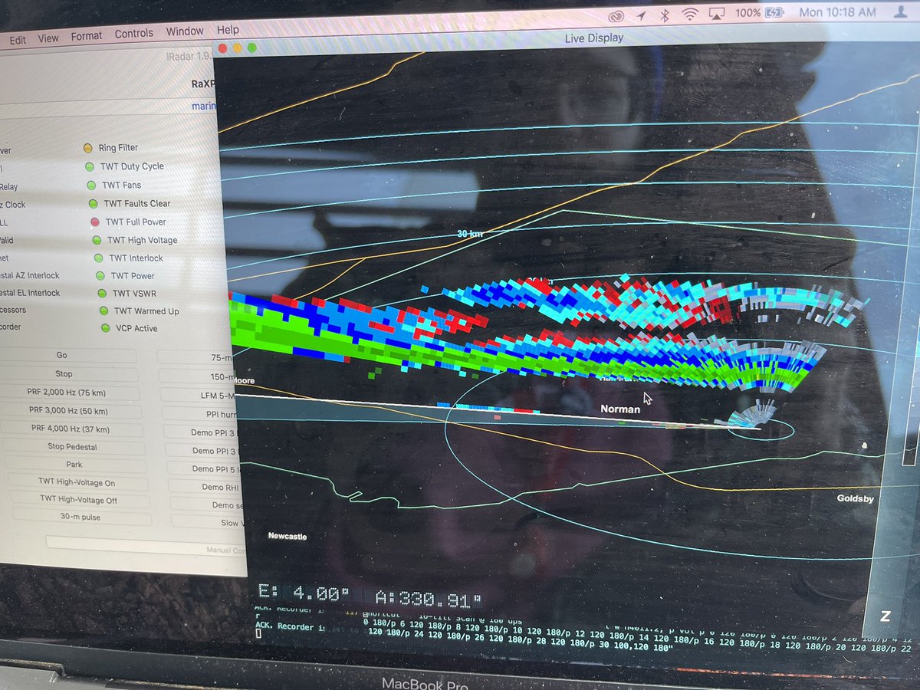Click the TWT Warmed Up indicator
Screen dimensions: 920x690
point(103,310)
